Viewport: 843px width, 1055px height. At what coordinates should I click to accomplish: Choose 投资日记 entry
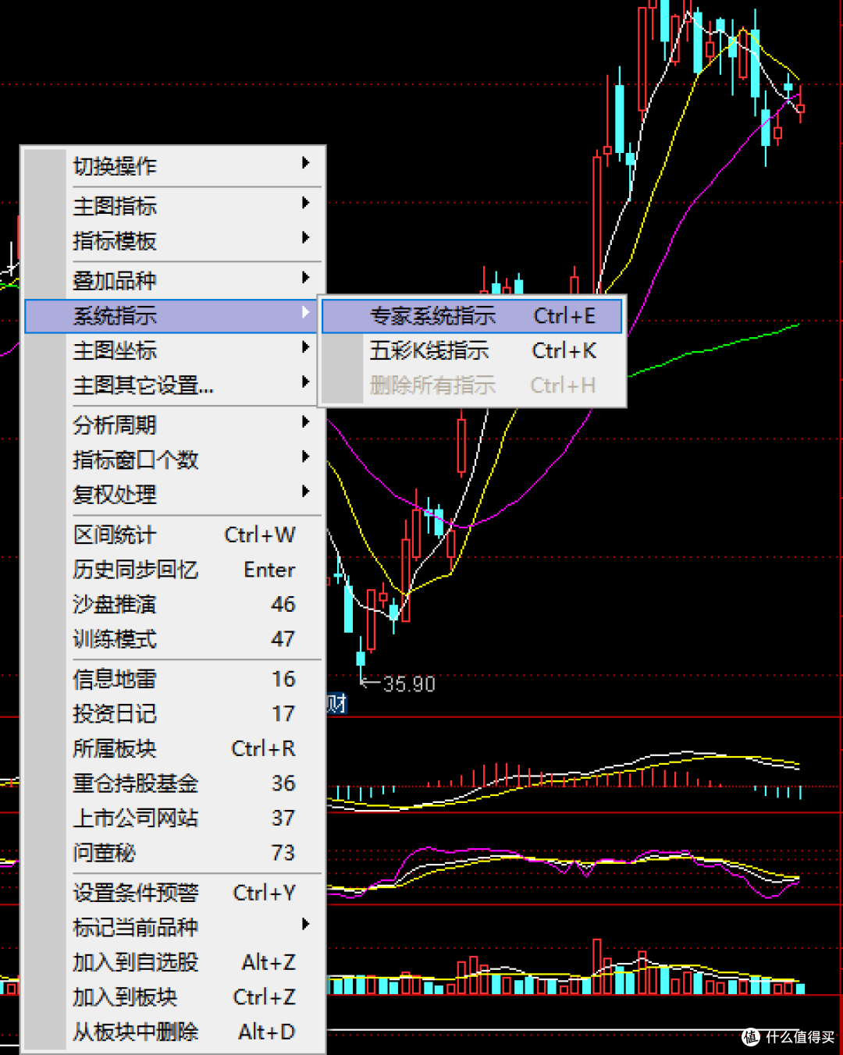click(x=174, y=713)
